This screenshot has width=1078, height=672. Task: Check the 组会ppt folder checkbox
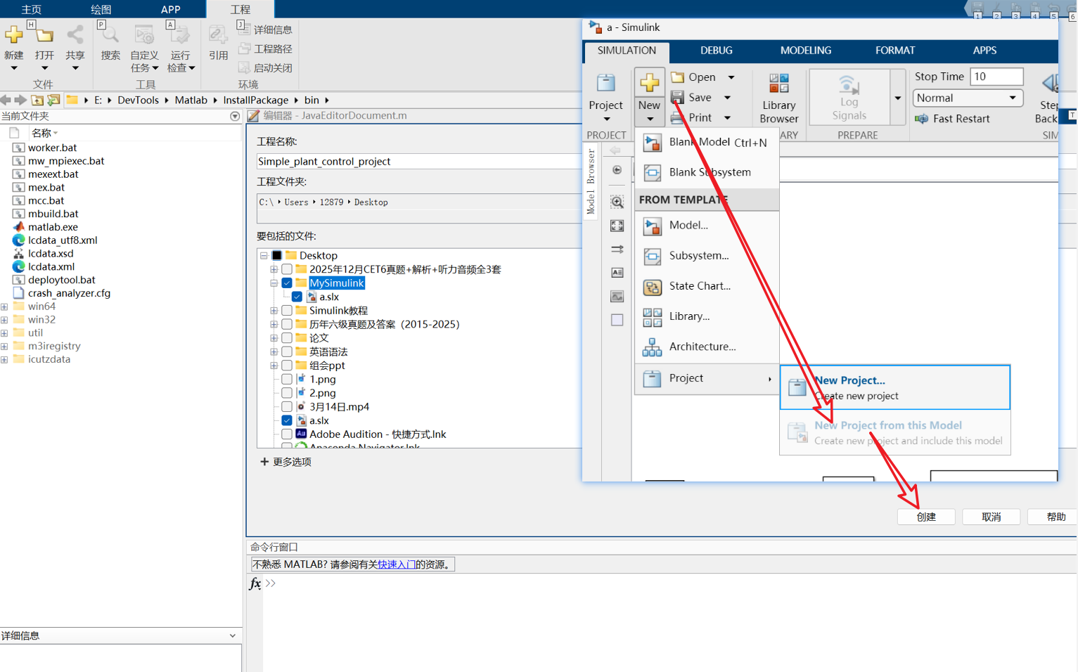287,365
